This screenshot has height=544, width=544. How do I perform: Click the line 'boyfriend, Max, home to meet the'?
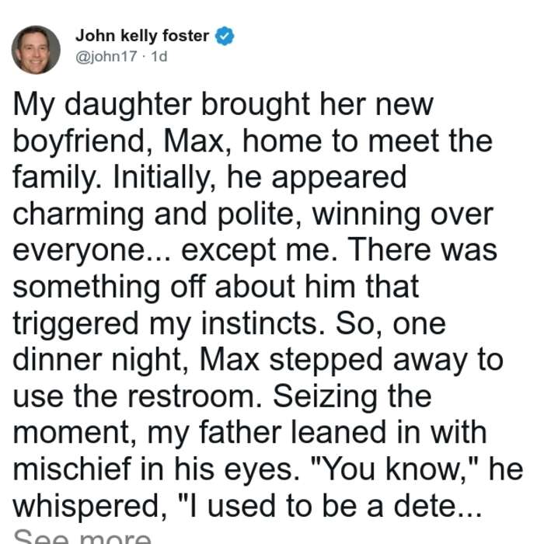253,142
